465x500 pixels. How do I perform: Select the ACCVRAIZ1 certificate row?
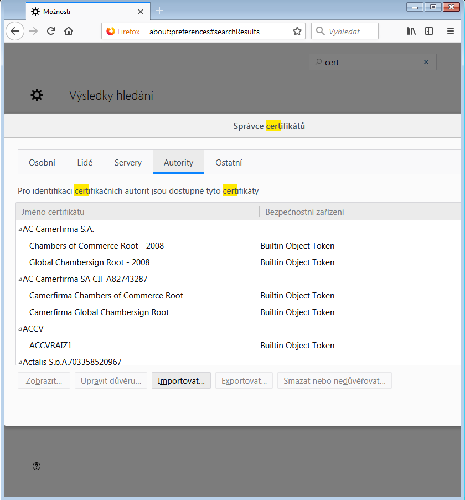[50, 346]
